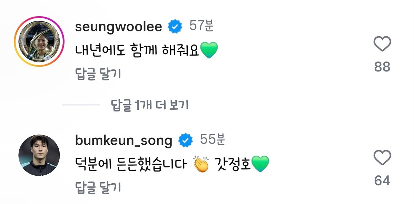The width and height of the screenshot is (414, 204).
Task: Click verified badge next to seungwoolee
Action: [175, 27]
